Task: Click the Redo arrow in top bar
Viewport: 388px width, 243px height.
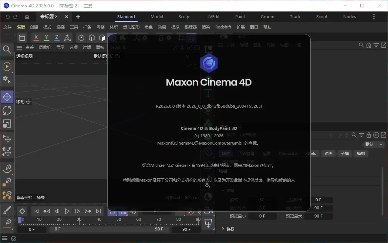Action: coord(15,17)
